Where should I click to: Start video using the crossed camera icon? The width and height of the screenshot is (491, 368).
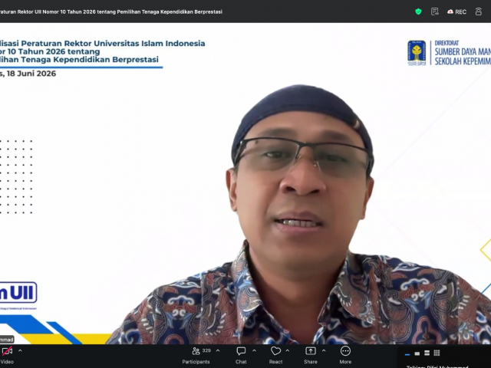pos(7,351)
